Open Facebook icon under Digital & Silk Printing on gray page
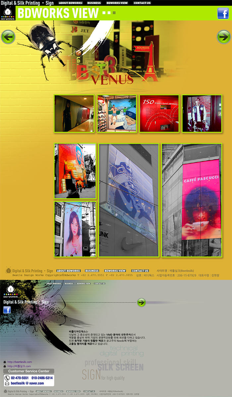232x397 pixels. click(7, 310)
